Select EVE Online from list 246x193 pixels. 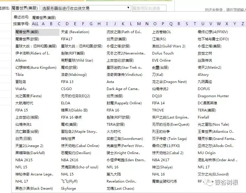click(x=161, y=60)
